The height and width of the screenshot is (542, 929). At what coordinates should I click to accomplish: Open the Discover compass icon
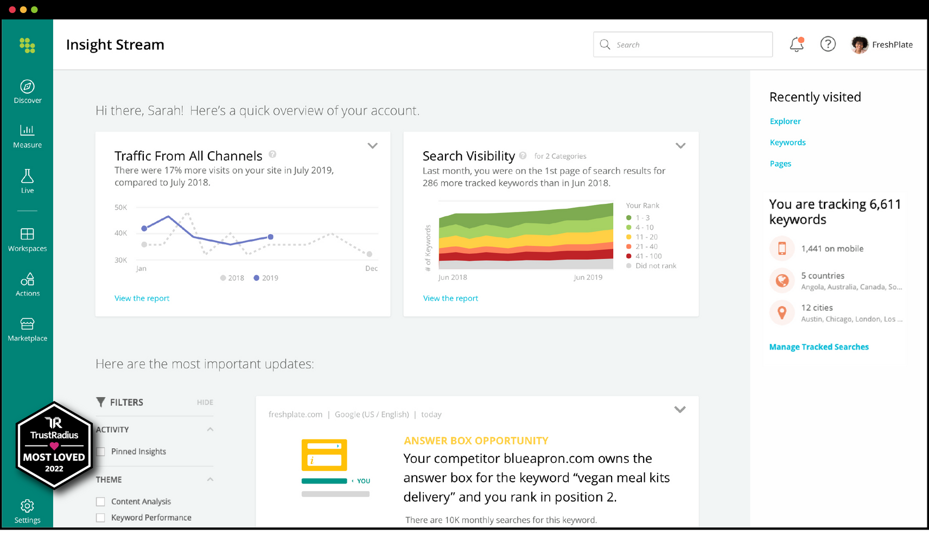pos(27,86)
